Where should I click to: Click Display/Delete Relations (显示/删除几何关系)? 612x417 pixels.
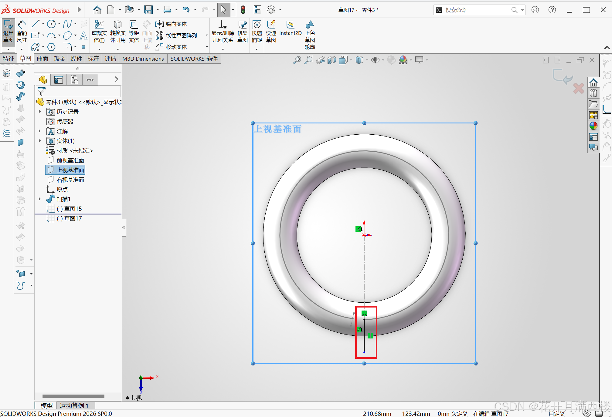[223, 32]
